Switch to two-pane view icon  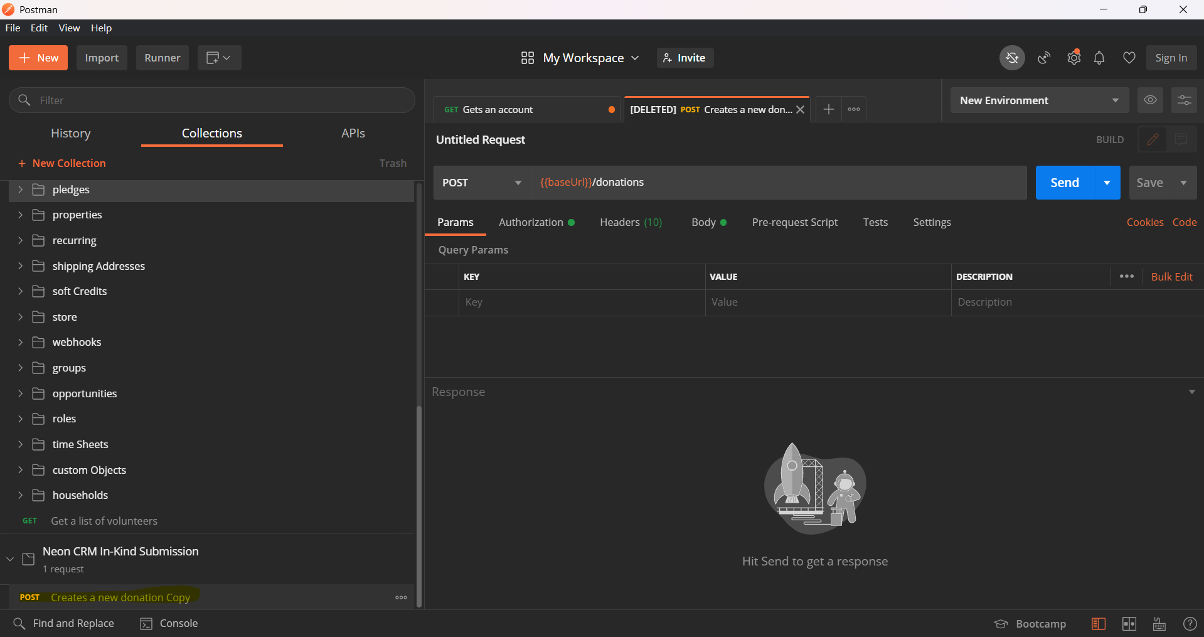(x=1129, y=624)
